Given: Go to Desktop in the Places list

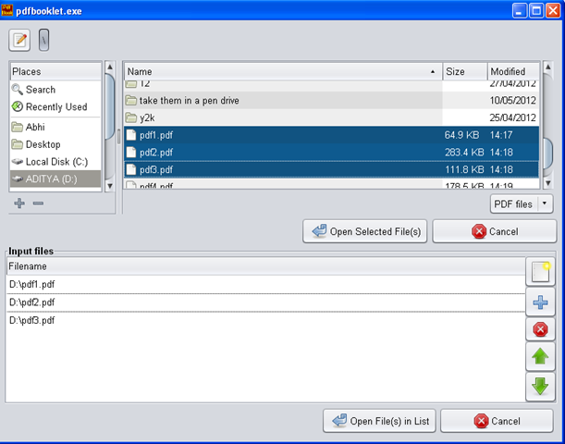Looking at the screenshot, I should pyautogui.click(x=55, y=144).
